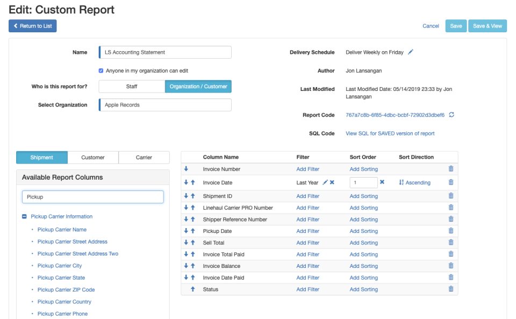The height and width of the screenshot is (319, 516).
Task: Add sorting to Sell Total
Action: [364, 243]
